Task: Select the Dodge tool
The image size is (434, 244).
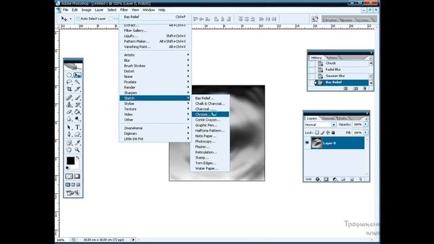Action: click(77, 119)
